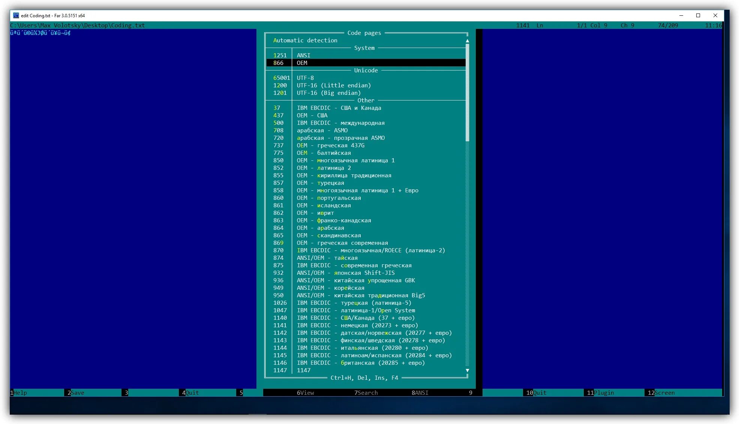
Task: Click the Far Manager title bar icon
Action: [x=16, y=15]
